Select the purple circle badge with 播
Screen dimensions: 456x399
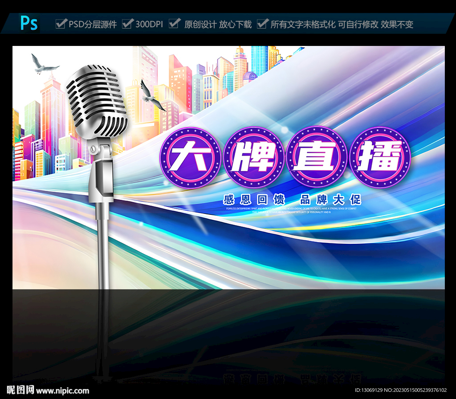click(x=380, y=157)
